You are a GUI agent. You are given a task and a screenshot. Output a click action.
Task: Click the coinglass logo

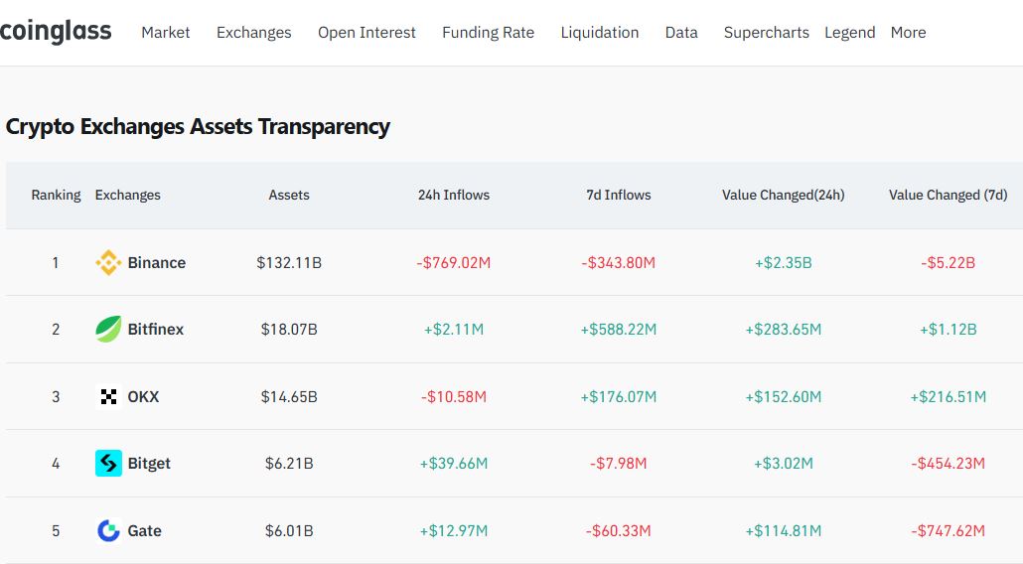pos(56,32)
